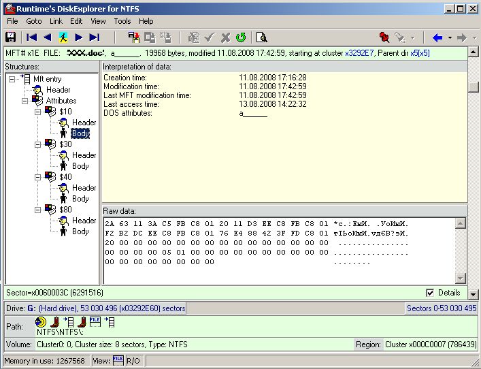Open the grayed pin dropdown arrow
The image size is (481, 369).
(412, 37)
